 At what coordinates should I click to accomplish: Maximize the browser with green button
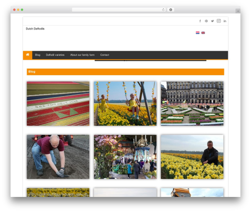pyautogui.click(x=22, y=10)
